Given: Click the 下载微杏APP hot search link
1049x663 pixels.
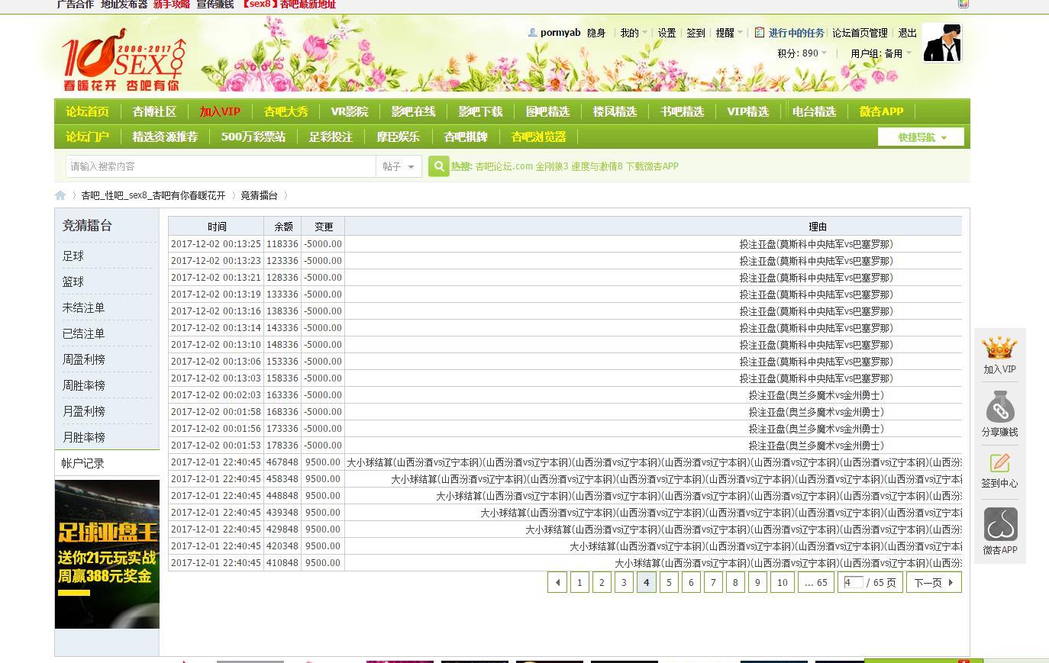Looking at the screenshot, I should click(652, 166).
